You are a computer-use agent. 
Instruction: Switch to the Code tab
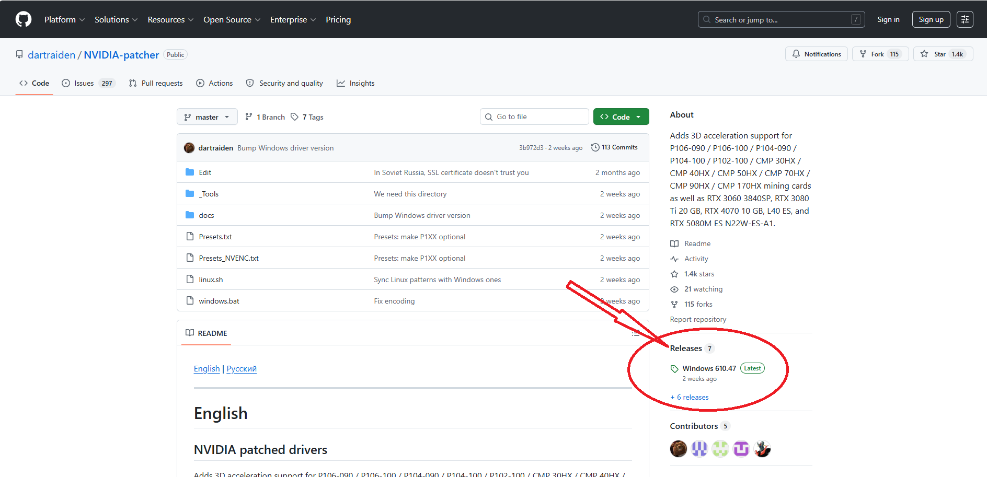click(34, 83)
